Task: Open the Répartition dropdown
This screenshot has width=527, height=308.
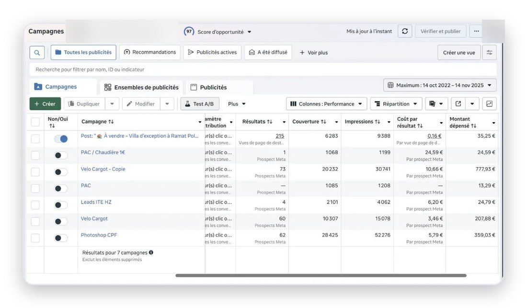Action: tap(396, 104)
